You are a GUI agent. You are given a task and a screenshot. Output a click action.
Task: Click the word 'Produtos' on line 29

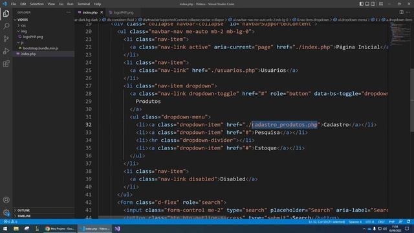pos(148,102)
